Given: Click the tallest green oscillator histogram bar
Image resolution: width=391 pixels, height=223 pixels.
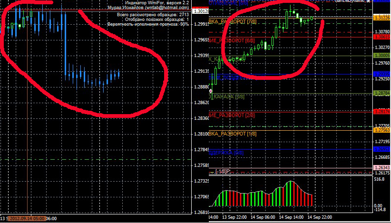Looking at the screenshot, I should point(290,194).
